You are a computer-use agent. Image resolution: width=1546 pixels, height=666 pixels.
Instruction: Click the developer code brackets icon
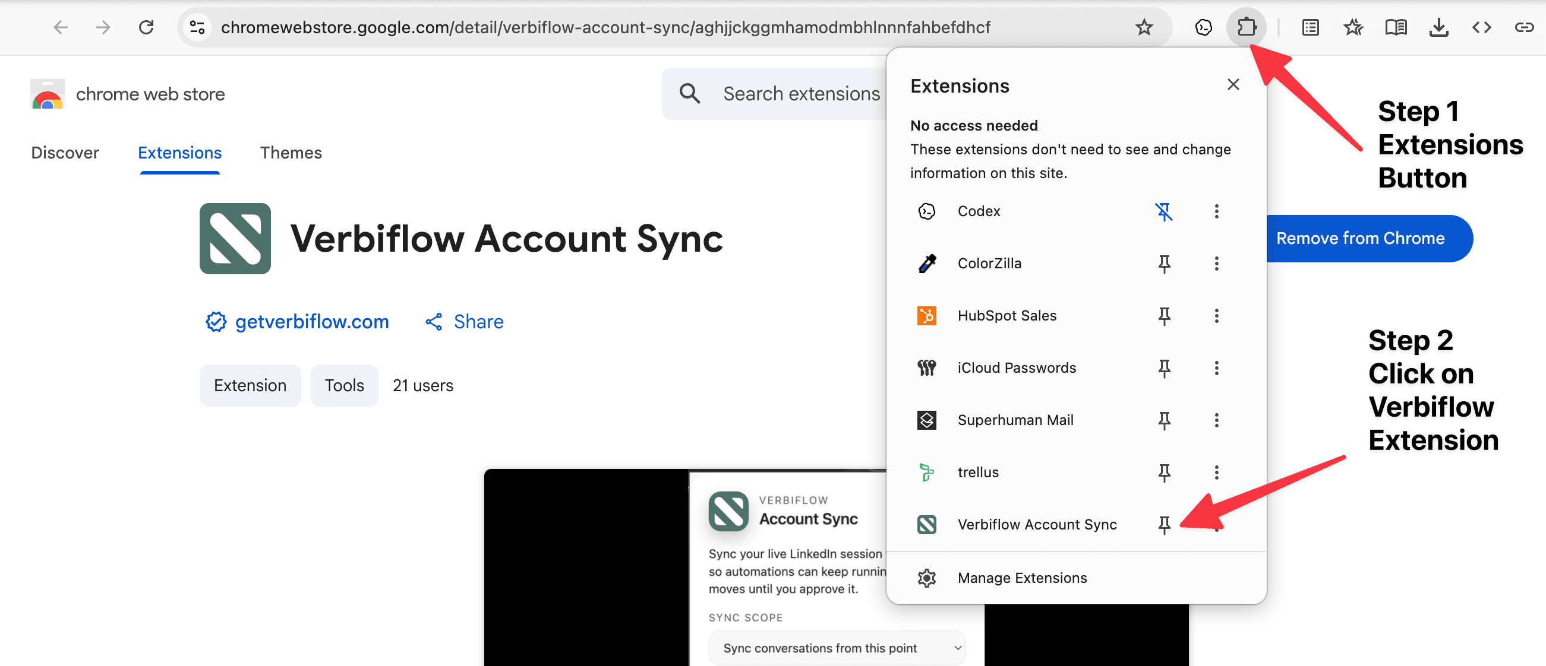[x=1481, y=27]
